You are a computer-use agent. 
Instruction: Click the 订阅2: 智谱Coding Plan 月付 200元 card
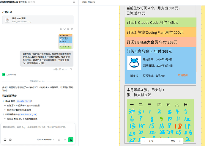tap(160, 32)
